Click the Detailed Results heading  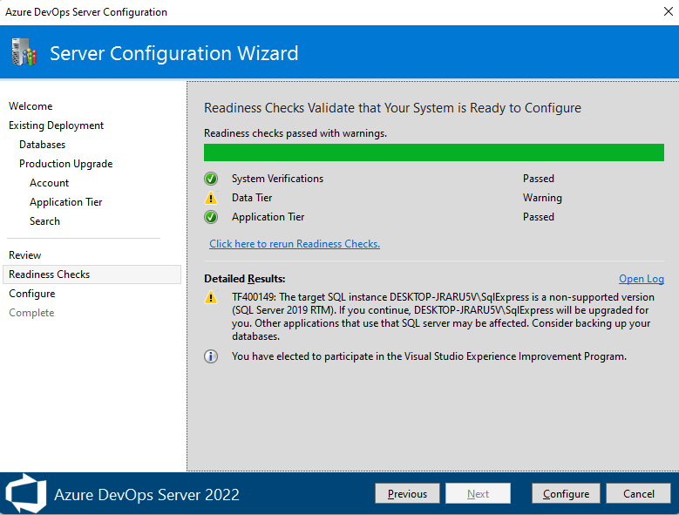tap(245, 279)
